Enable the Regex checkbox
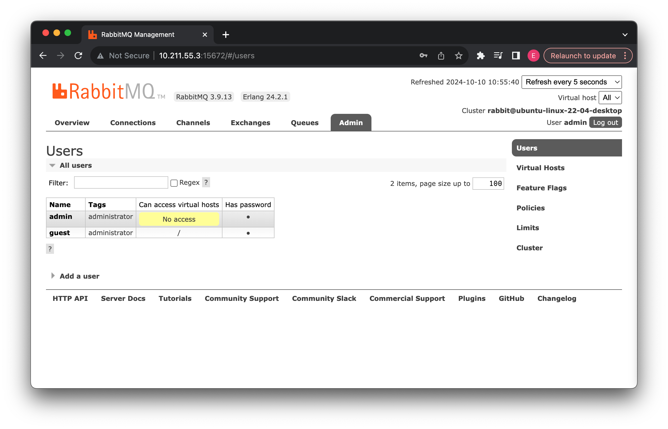668x429 pixels. (x=174, y=183)
